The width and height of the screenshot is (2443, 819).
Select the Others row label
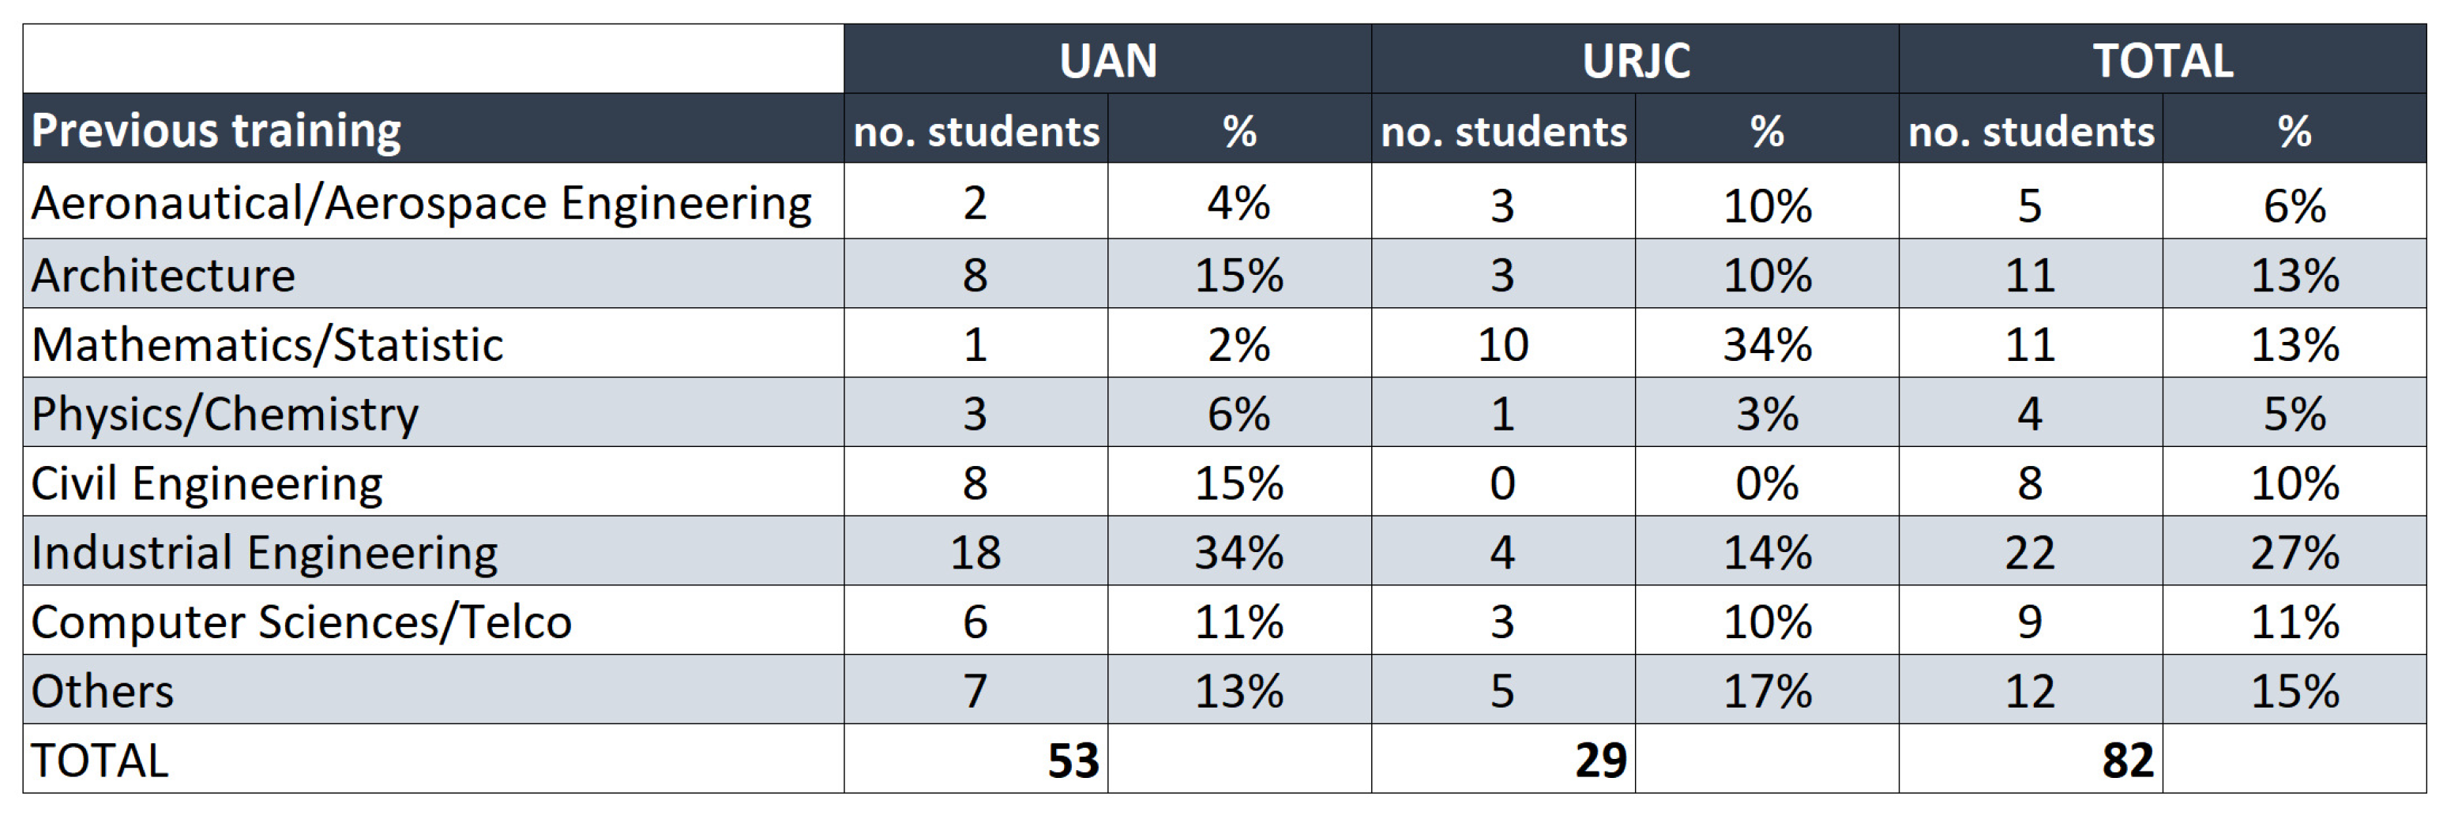click(x=103, y=691)
